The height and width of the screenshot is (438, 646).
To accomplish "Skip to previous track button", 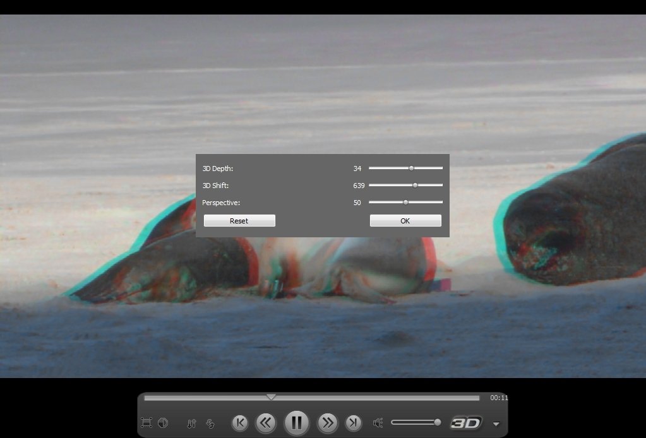I will pos(240,423).
